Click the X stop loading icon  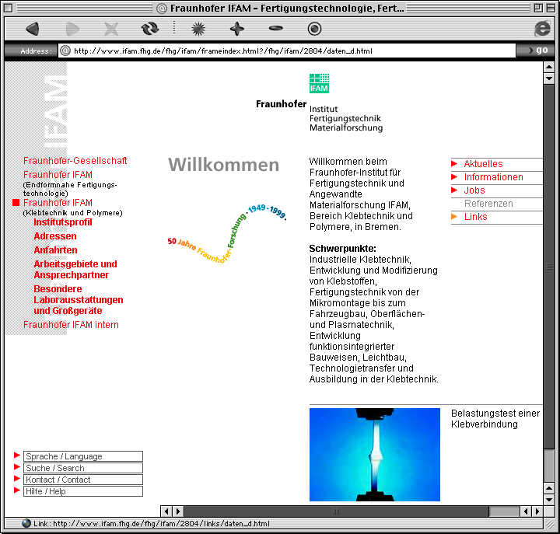pyautogui.click(x=111, y=29)
